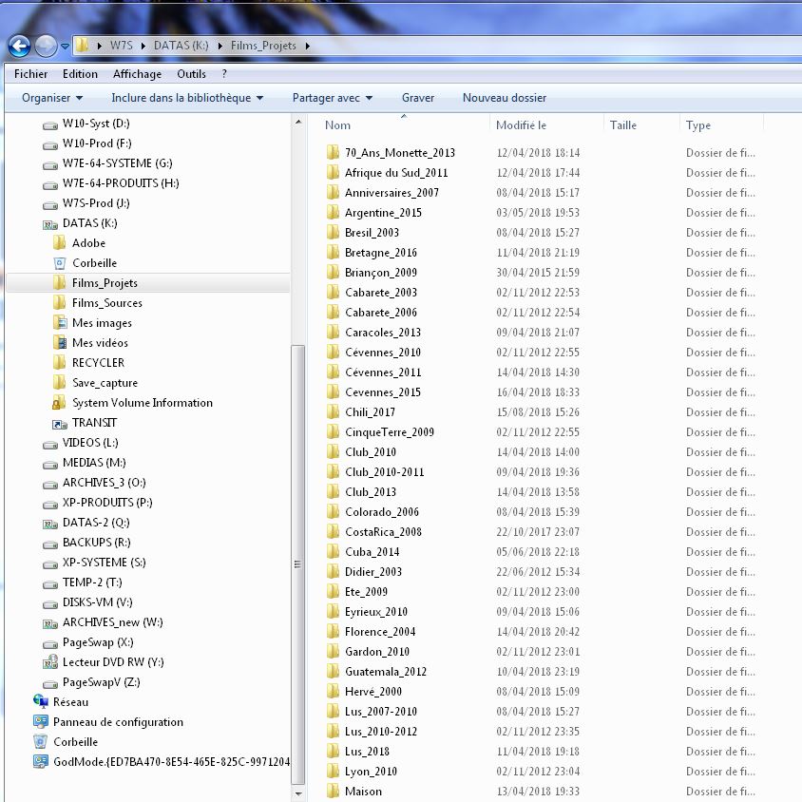Open the recent locations dropdown arrow
This screenshot has height=802, width=802.
[x=65, y=46]
